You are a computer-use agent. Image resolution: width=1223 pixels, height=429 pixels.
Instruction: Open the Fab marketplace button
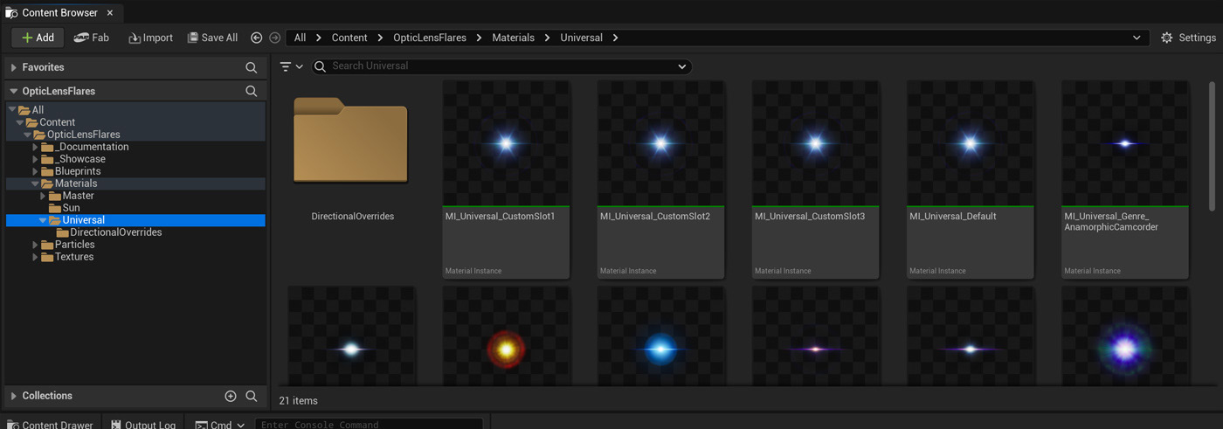coord(92,38)
